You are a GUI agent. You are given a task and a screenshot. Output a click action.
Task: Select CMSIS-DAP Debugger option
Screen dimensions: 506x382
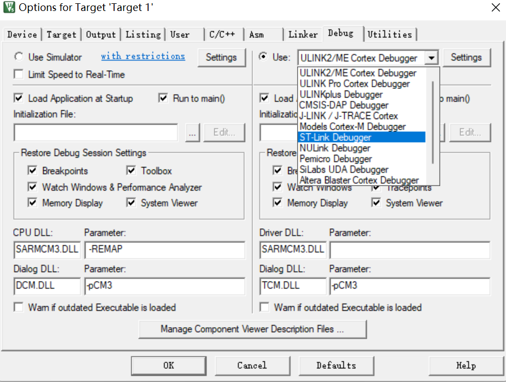pos(361,105)
